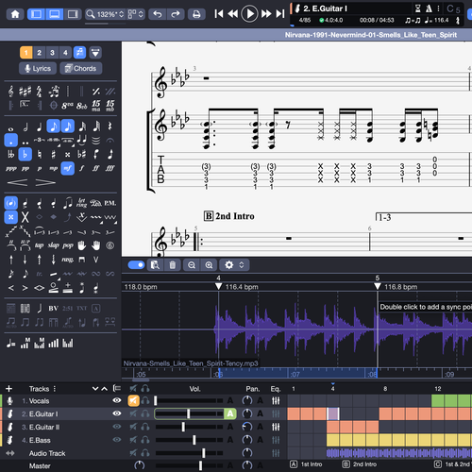Zoom out the audio waveform

pyautogui.click(x=192, y=265)
